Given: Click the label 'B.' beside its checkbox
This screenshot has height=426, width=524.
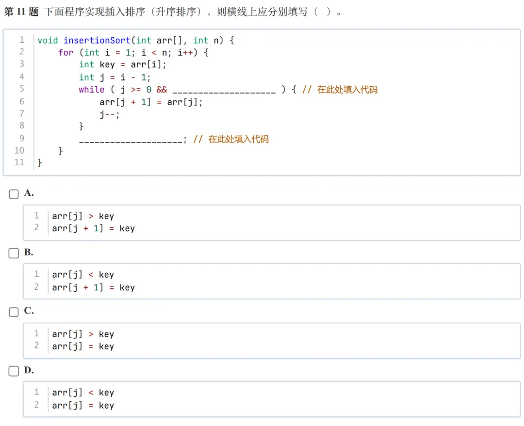Looking at the screenshot, I should 29,252.
